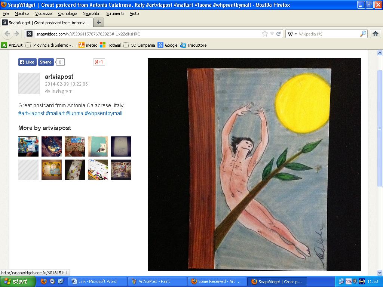The height and width of the screenshot is (287, 383).
Task: Click the search magnifier icon
Action: (363, 34)
